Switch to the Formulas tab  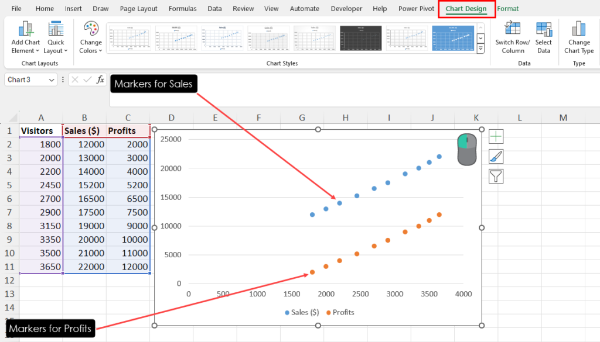[183, 8]
